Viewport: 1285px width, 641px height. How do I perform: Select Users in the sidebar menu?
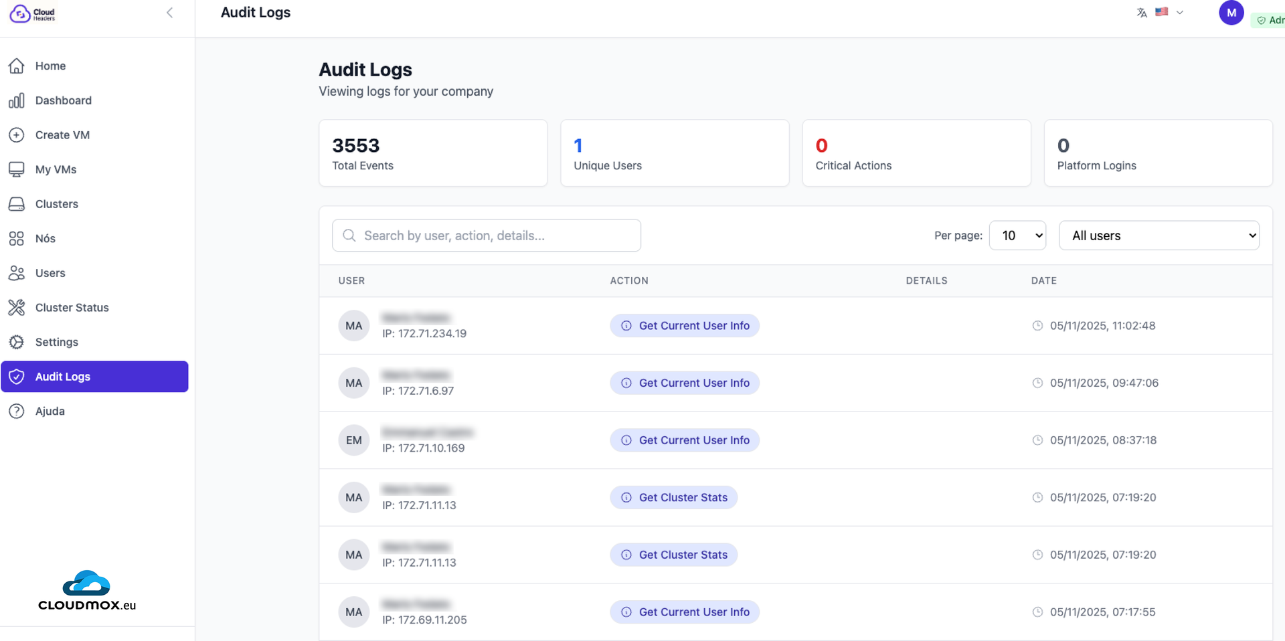coord(50,273)
